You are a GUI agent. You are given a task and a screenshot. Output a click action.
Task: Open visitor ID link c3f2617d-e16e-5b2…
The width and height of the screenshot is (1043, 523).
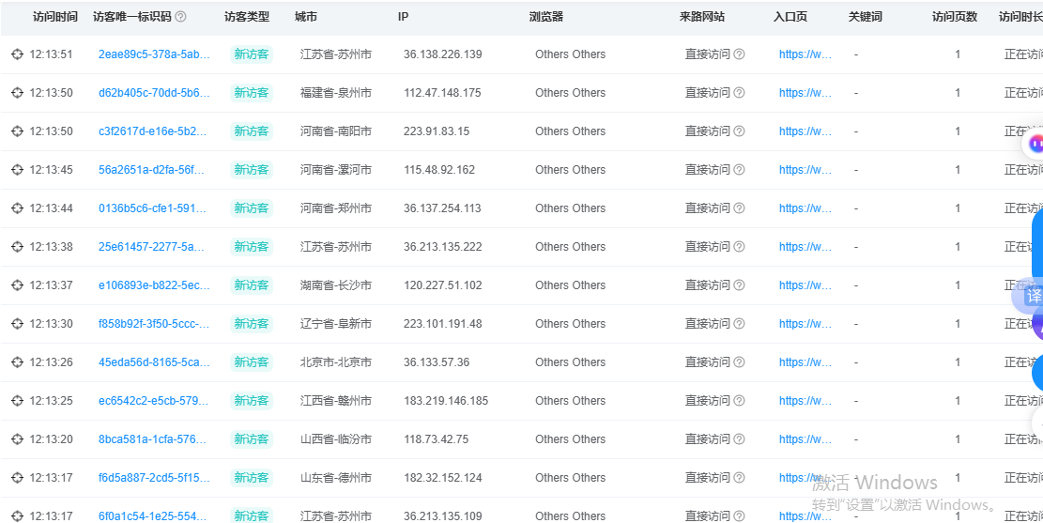[x=152, y=131]
